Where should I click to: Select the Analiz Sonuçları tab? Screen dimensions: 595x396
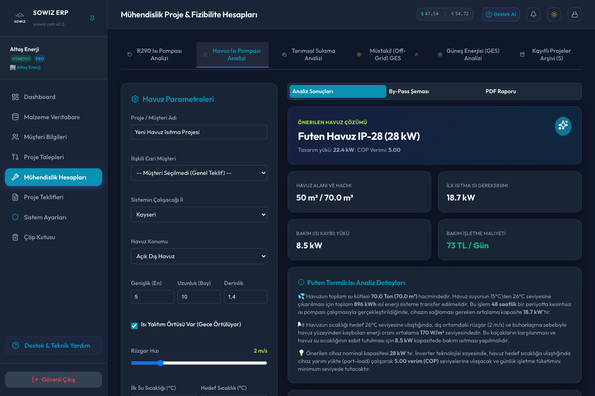click(338, 91)
